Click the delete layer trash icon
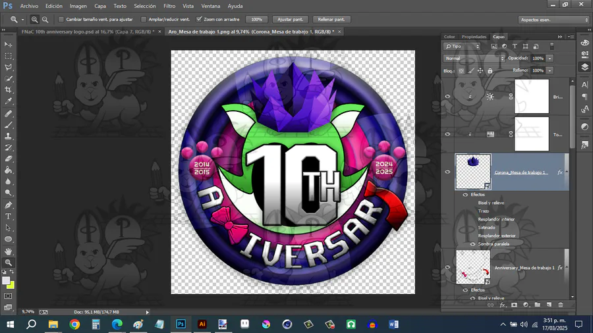593x333 pixels. click(x=561, y=305)
